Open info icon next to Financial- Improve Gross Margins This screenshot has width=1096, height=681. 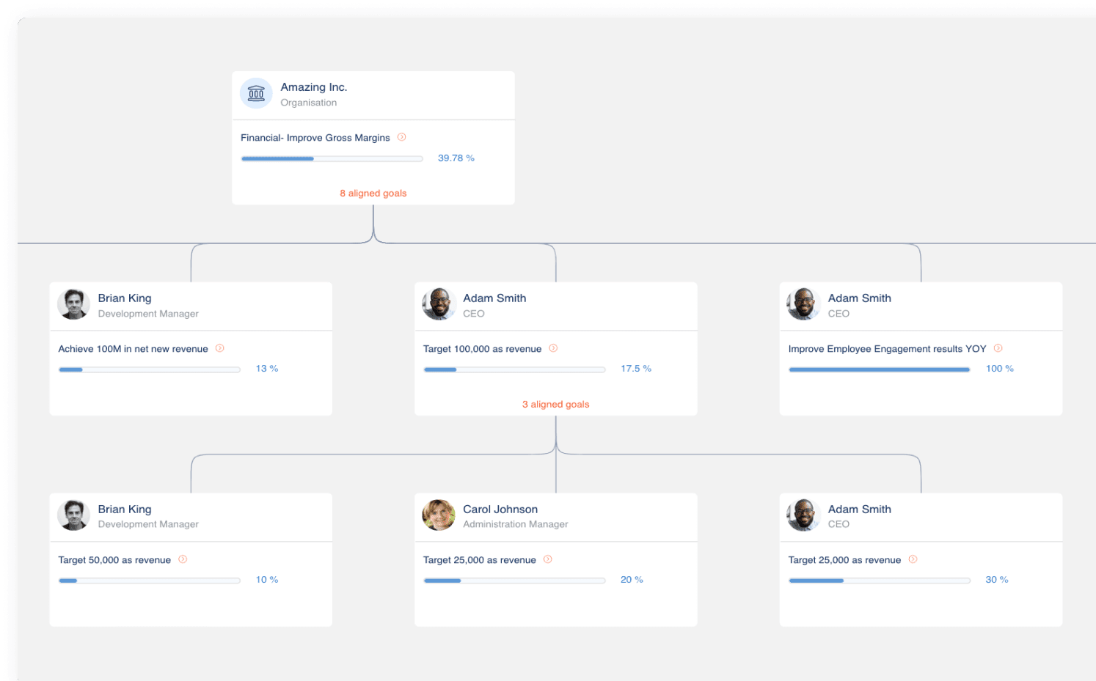(401, 137)
